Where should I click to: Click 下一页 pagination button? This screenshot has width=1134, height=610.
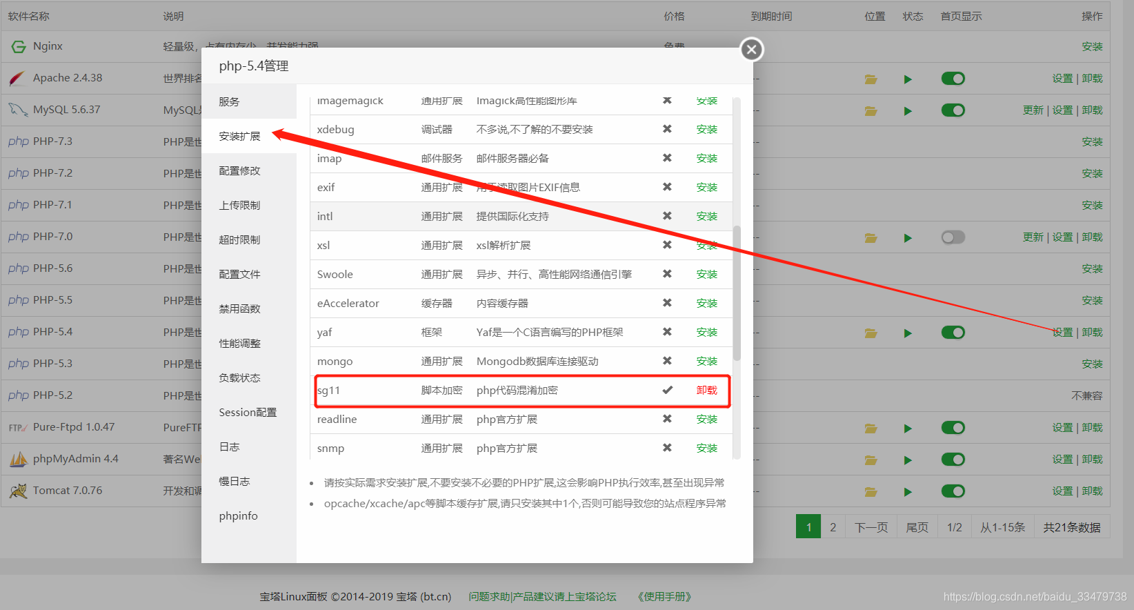click(871, 527)
